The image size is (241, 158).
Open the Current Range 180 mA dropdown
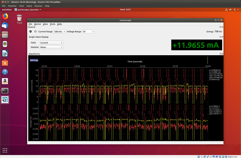click(60, 31)
